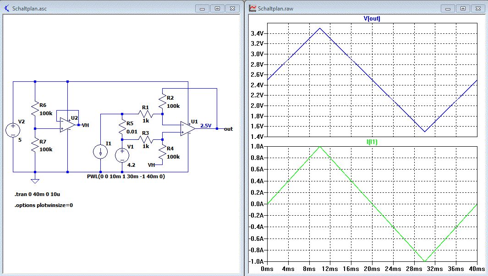Click the V2 voltage source symbol

click(x=13, y=130)
